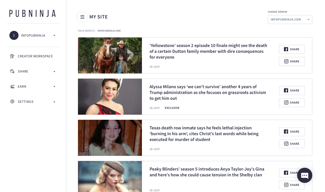Share Alyssa Milano article on Instagram
Image resolution: width=325 pixels, height=192 pixels.
click(292, 103)
